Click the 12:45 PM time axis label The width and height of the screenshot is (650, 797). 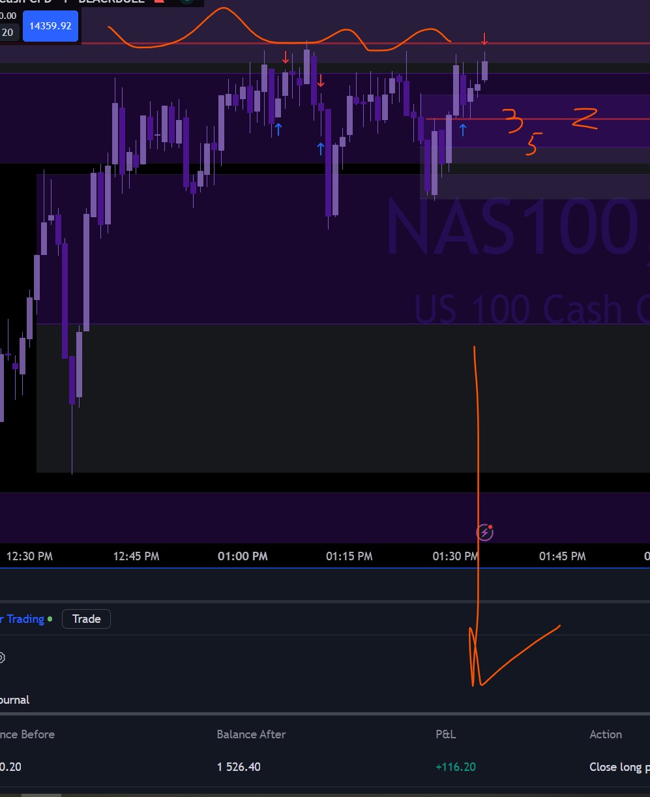tap(136, 556)
